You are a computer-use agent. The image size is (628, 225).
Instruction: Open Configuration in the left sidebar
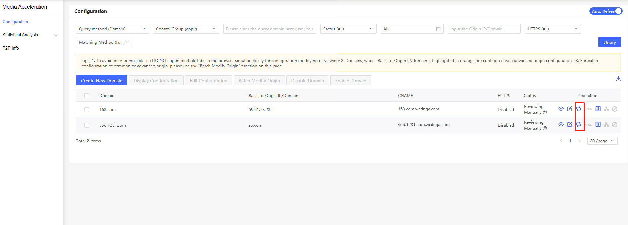pos(15,22)
